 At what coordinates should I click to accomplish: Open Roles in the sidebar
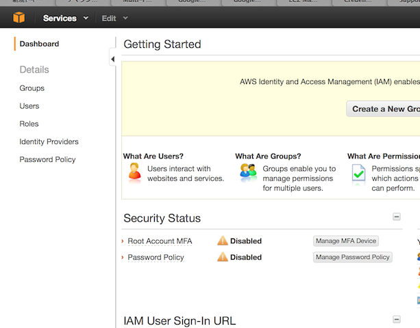click(x=29, y=124)
